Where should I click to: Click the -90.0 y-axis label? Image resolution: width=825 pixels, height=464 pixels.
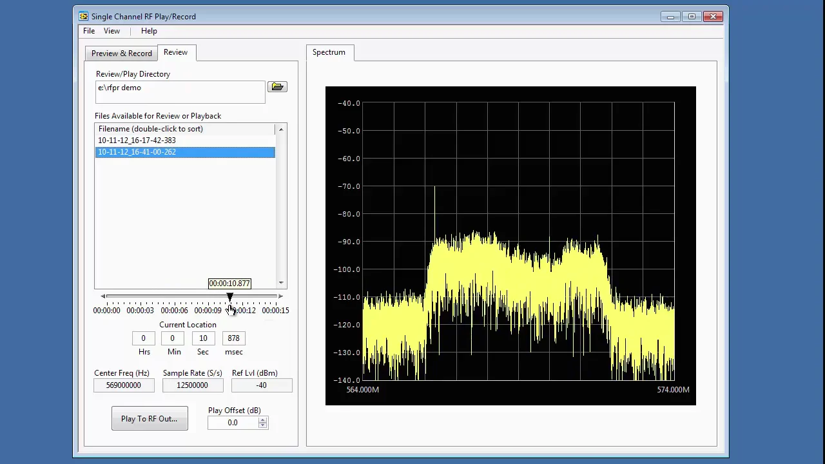point(349,242)
